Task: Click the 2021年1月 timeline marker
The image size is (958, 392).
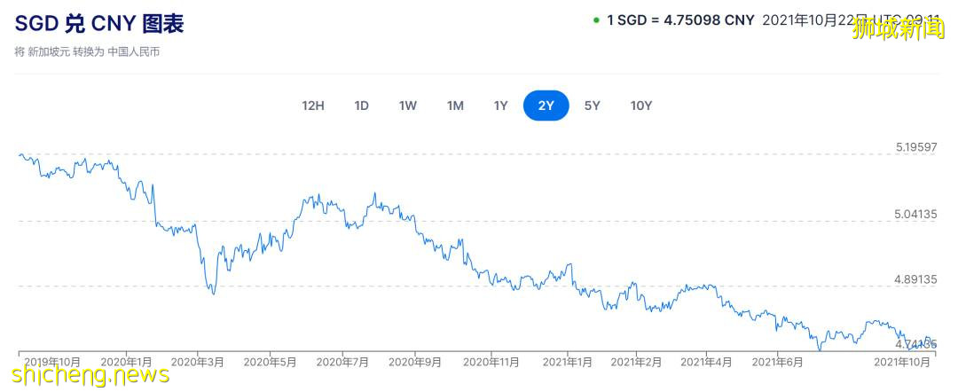Action: (567, 362)
